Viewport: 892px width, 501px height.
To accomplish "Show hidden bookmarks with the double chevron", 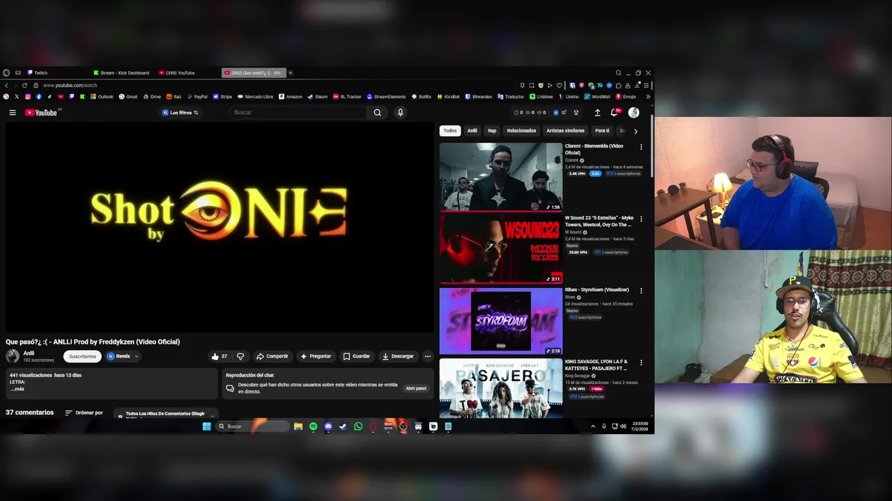I will [x=648, y=97].
